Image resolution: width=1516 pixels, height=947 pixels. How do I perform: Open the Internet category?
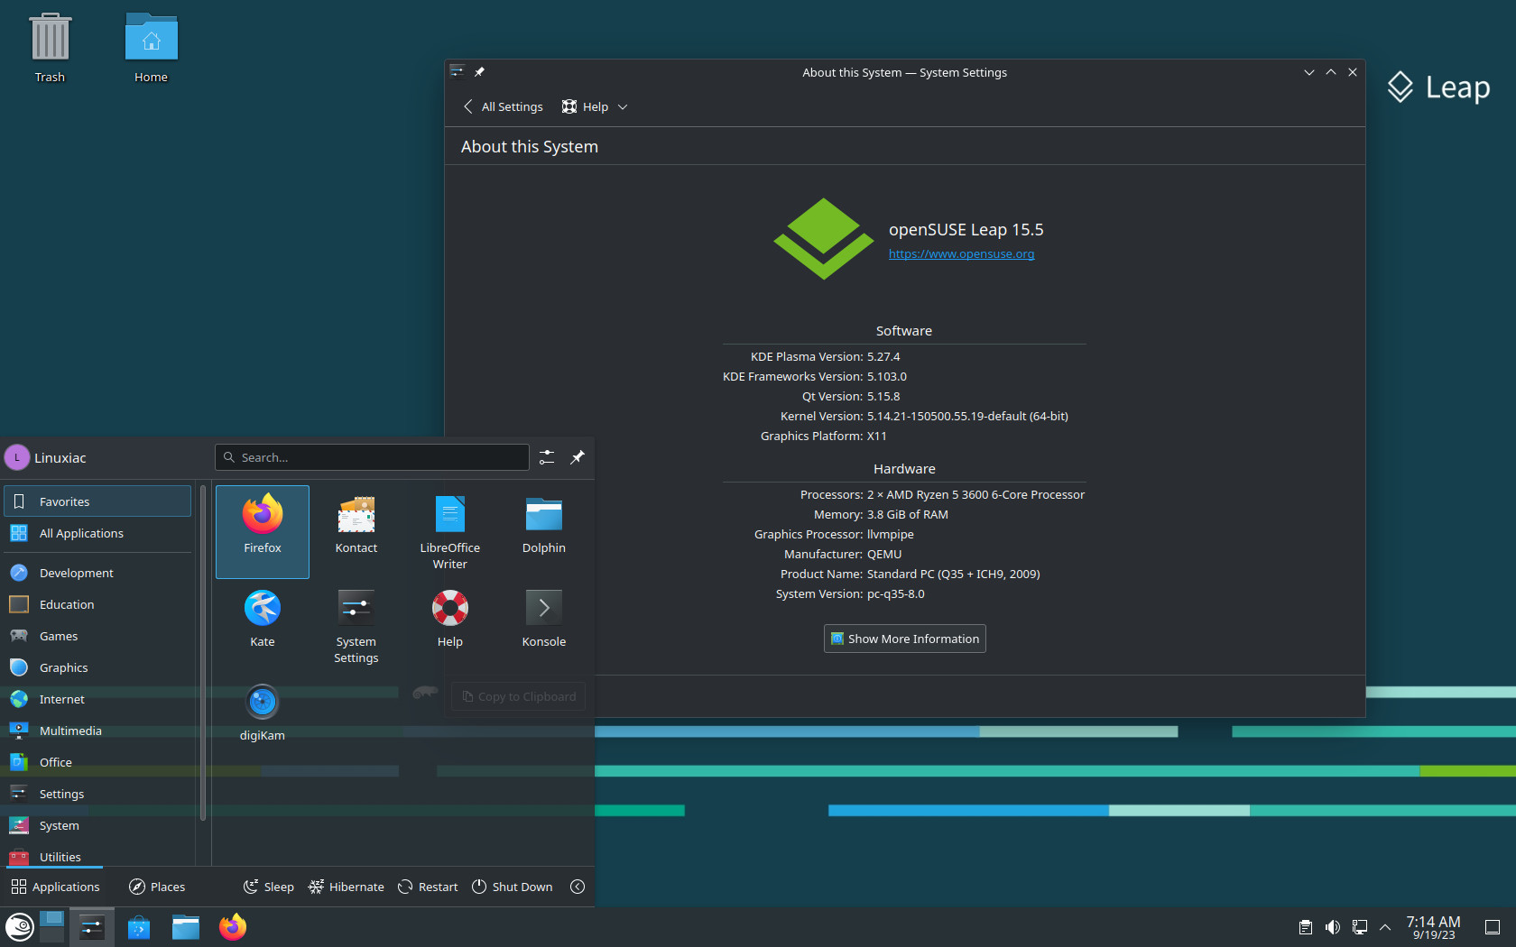point(97,699)
